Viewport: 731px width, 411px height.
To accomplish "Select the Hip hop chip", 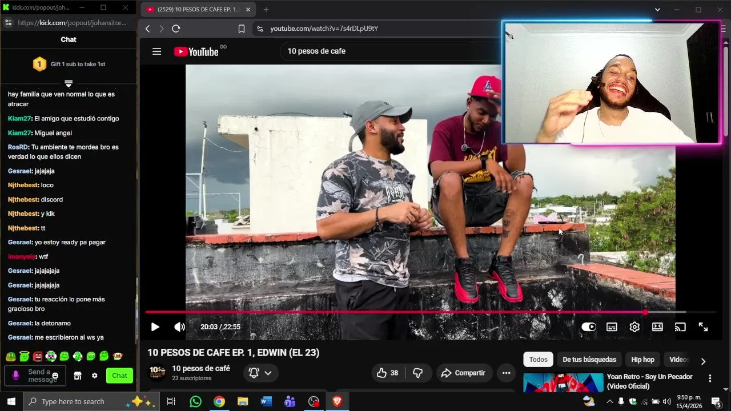I will [x=642, y=360].
